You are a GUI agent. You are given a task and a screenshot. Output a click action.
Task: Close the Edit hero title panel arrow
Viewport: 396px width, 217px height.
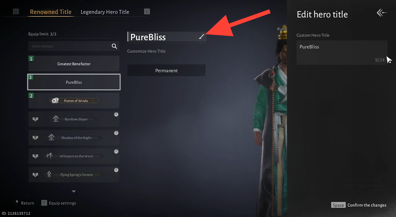point(382,13)
